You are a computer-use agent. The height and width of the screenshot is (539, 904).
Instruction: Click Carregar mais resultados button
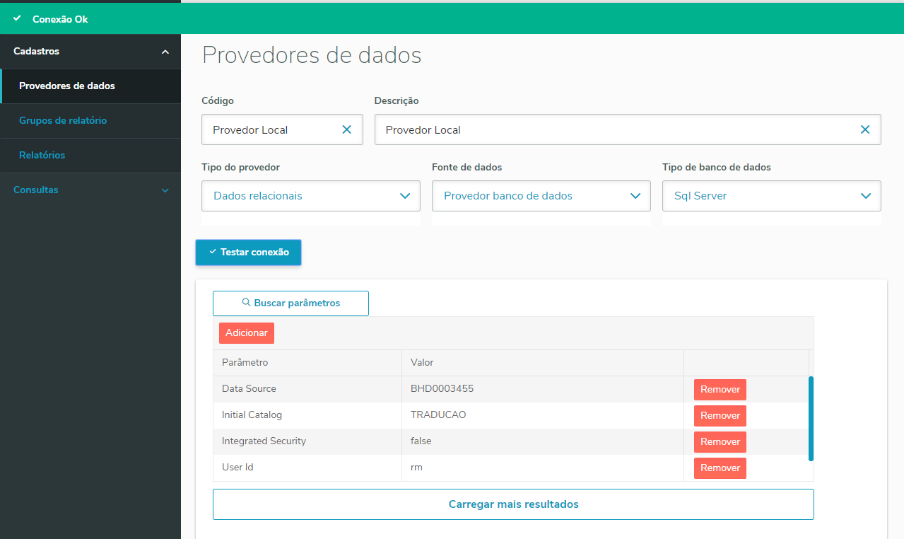[513, 504]
